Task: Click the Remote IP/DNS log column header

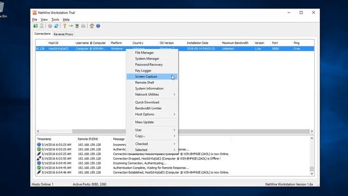Action: pyautogui.click(x=88, y=139)
